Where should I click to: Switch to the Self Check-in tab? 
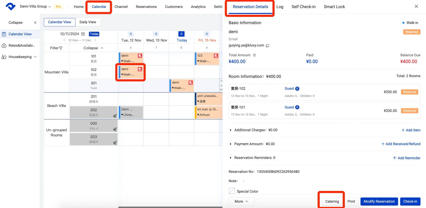303,7
